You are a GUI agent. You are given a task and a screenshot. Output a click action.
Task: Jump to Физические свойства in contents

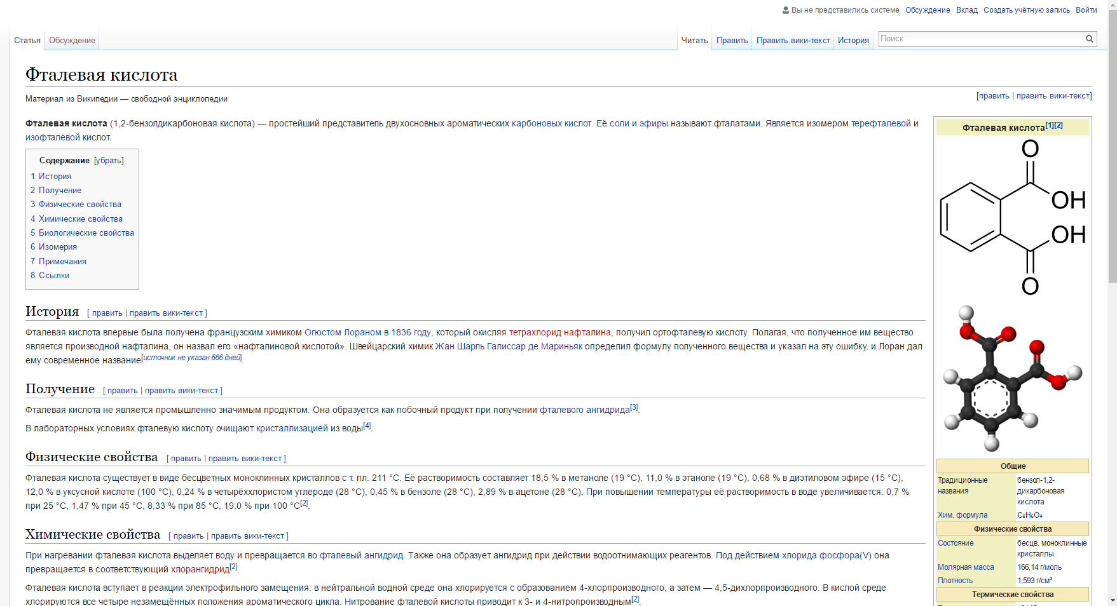pos(79,205)
